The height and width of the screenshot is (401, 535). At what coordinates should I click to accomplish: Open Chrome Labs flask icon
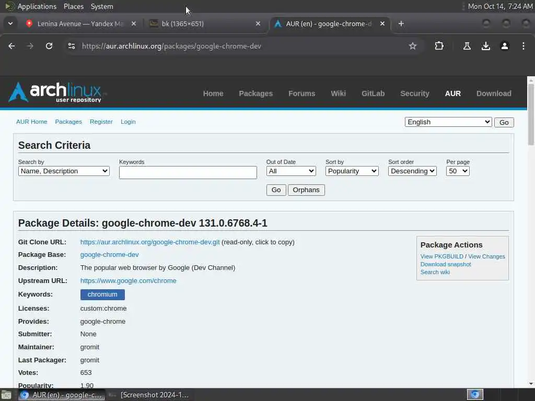[467, 46]
